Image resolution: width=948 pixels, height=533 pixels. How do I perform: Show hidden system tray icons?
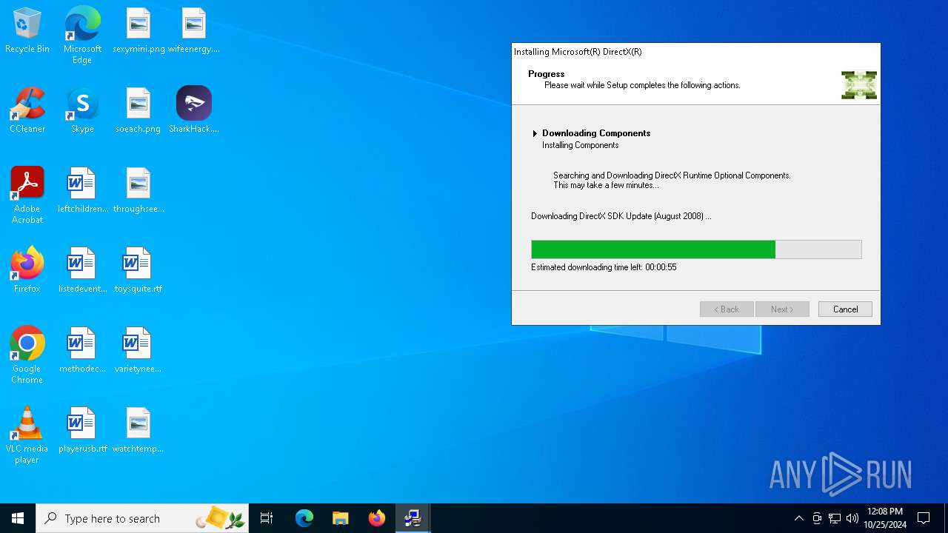pyautogui.click(x=798, y=518)
